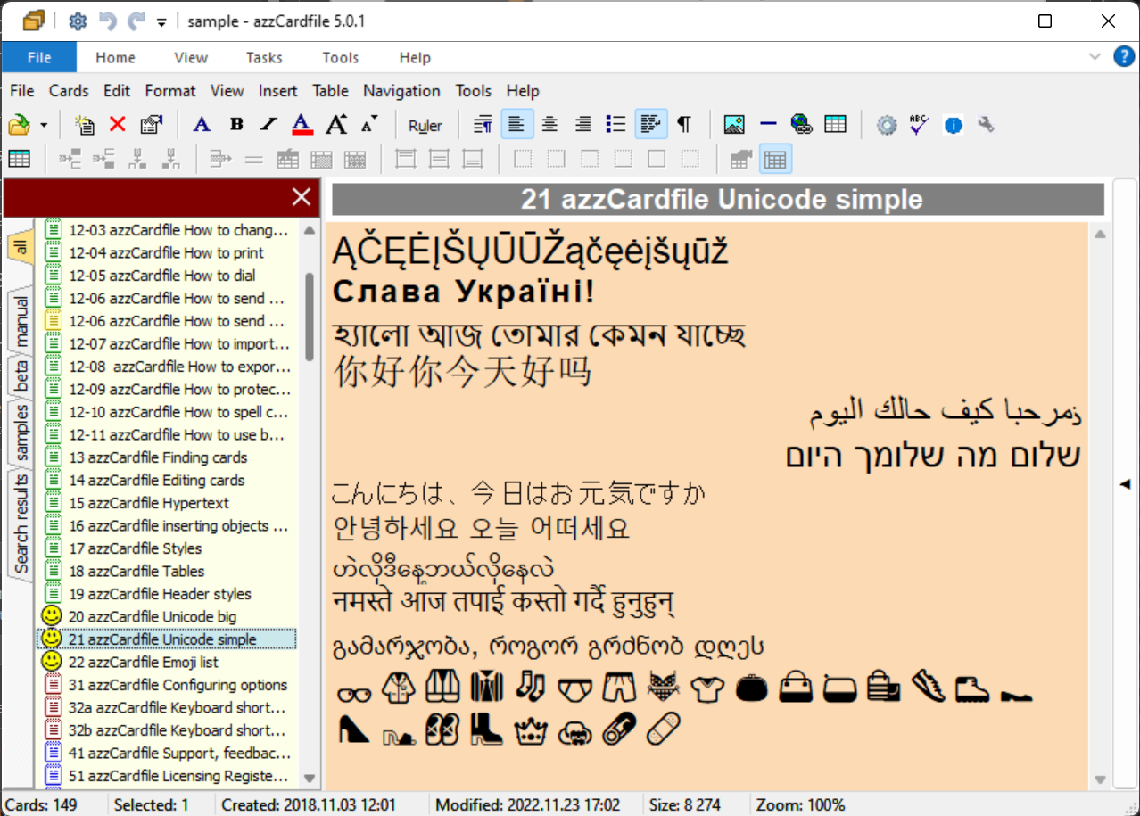Open paragraph formatting icon next to Ruler
1140x816 pixels.
click(x=483, y=125)
